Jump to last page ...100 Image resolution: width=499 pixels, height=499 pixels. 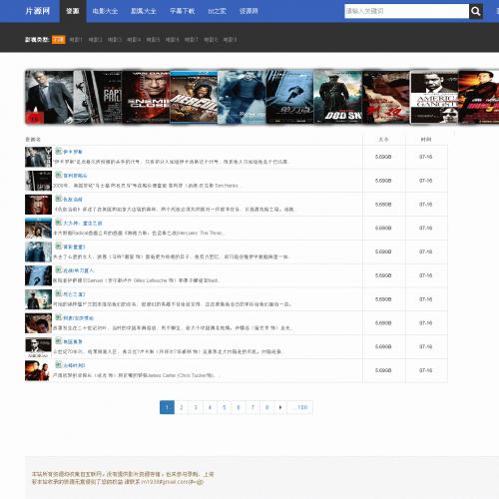[x=299, y=407]
